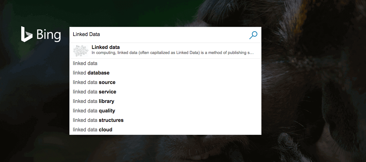Image resolution: width=366 pixels, height=162 pixels.
Task: Click the bold word 'cloud' in the suggestions
Action: [106, 130]
